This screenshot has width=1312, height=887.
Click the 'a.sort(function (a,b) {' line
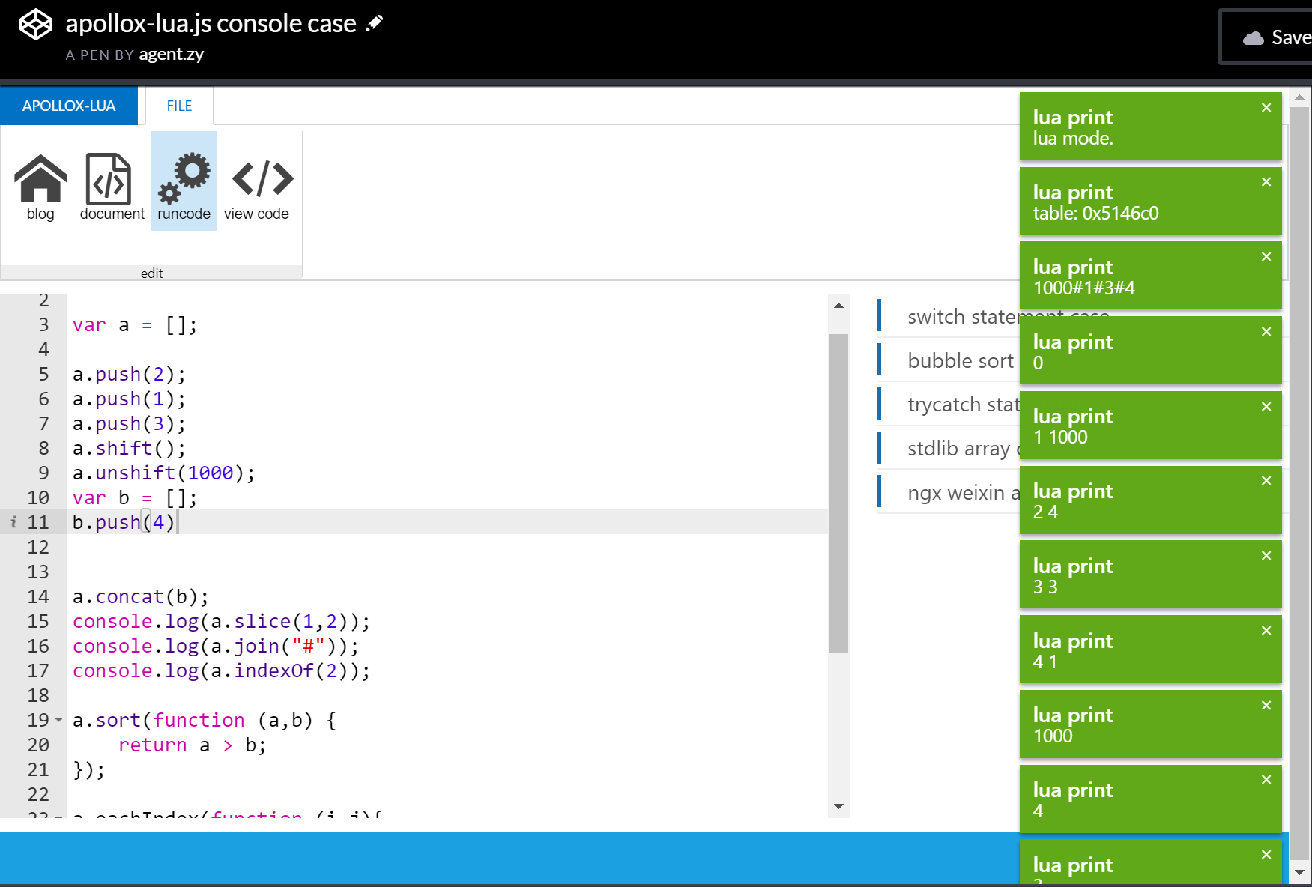[x=205, y=720]
